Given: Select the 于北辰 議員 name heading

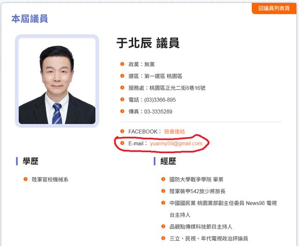Looking at the screenshot, I should [148, 42].
